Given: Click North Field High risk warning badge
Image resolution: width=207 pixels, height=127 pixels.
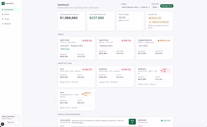Looking at the screenshot, I should coord(87,41).
